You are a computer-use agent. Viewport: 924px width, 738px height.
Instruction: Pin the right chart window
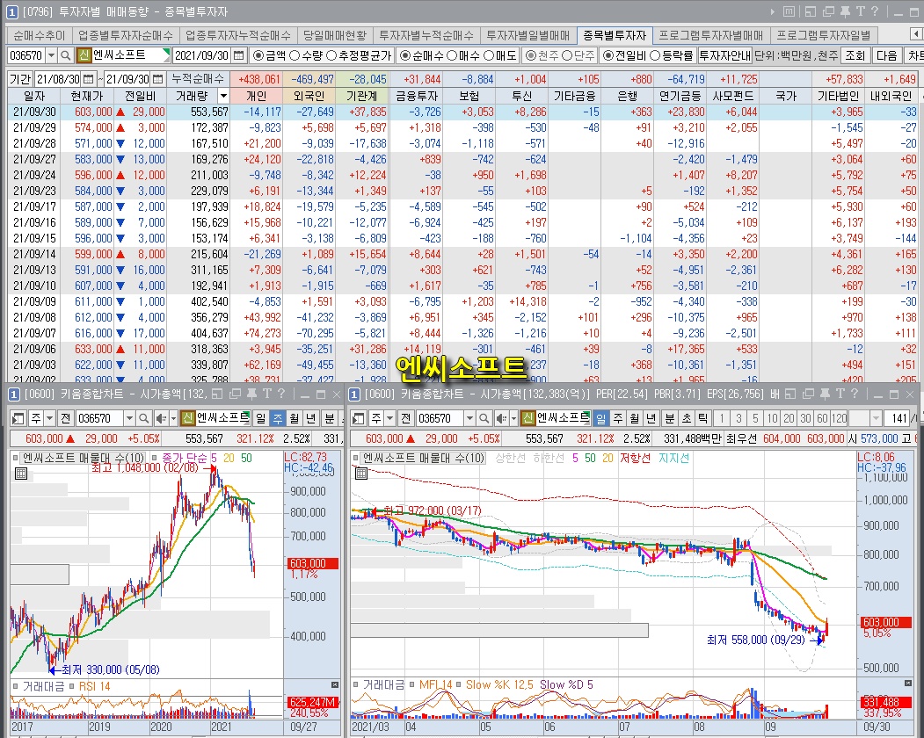coord(825,394)
